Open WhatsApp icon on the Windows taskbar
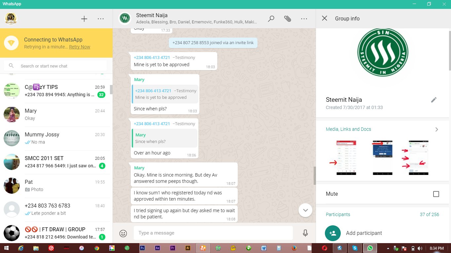The width and height of the screenshot is (451, 253). coord(370,248)
